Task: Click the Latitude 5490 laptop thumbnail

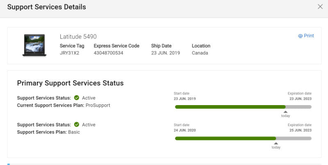Action: tap(34, 45)
